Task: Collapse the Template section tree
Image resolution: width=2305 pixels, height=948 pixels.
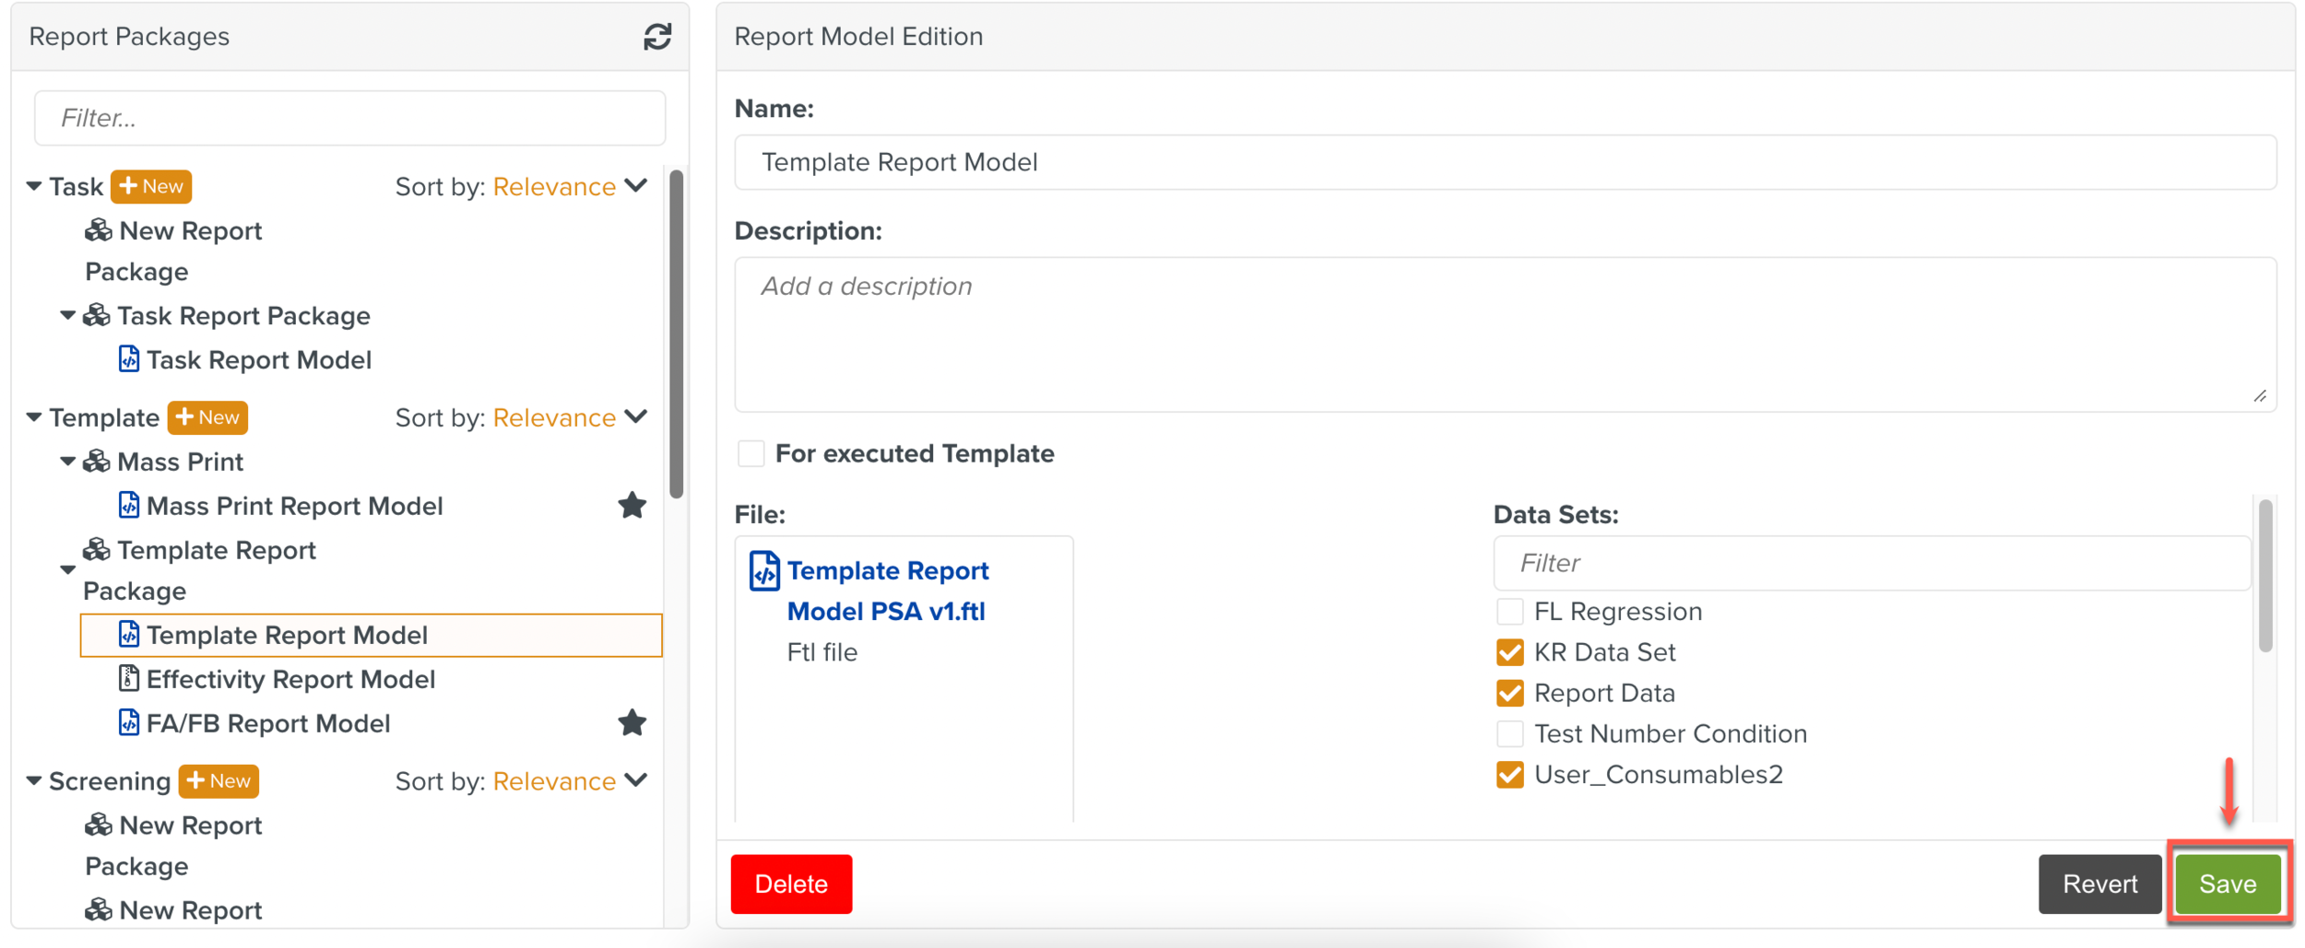Action: tap(34, 417)
